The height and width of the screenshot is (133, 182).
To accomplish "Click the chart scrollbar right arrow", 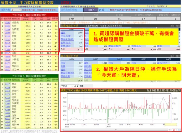I will click(169, 130).
